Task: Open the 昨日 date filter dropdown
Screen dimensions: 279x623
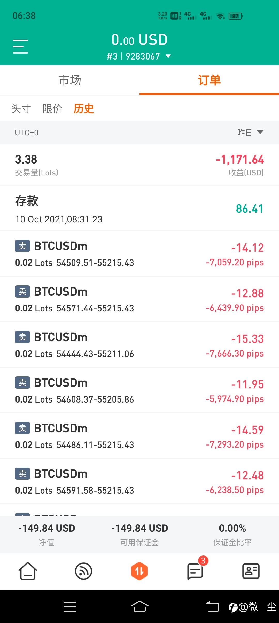Action: (250, 132)
